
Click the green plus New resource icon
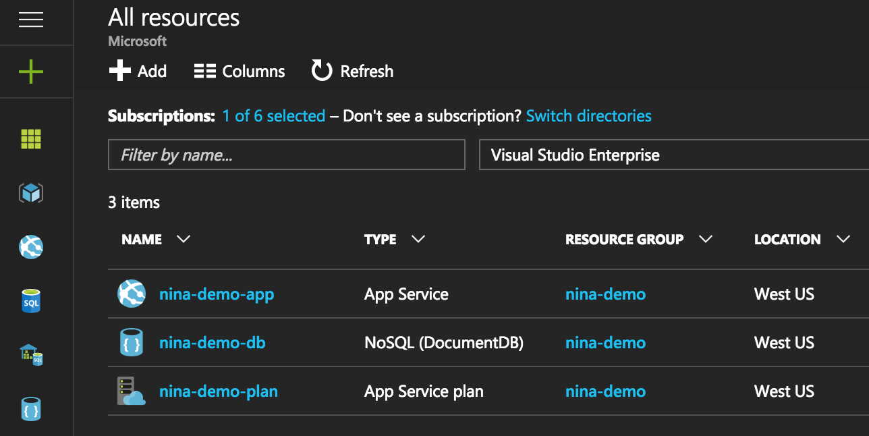click(31, 72)
